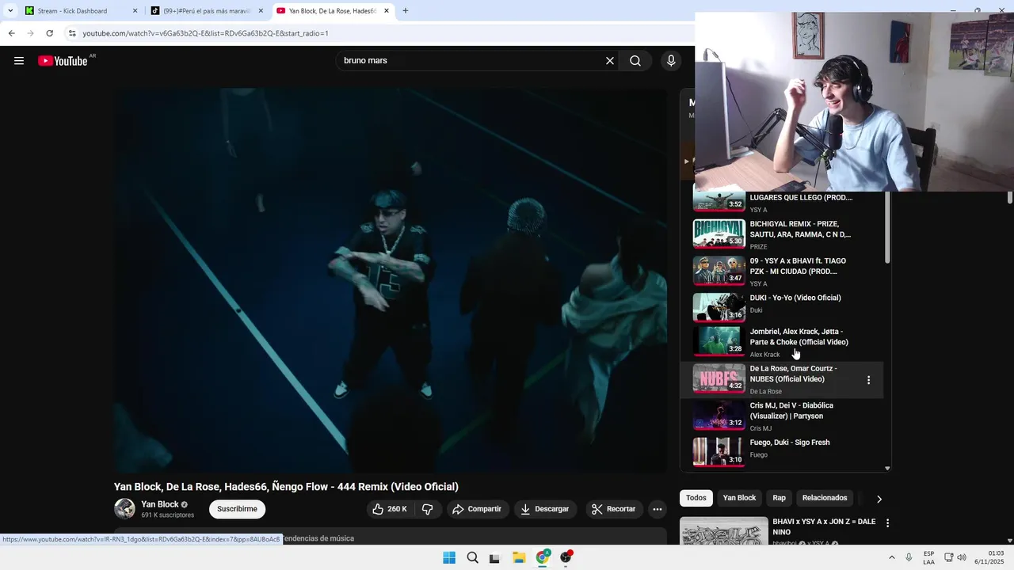Pause the 444 Remix video player

pos(390,280)
